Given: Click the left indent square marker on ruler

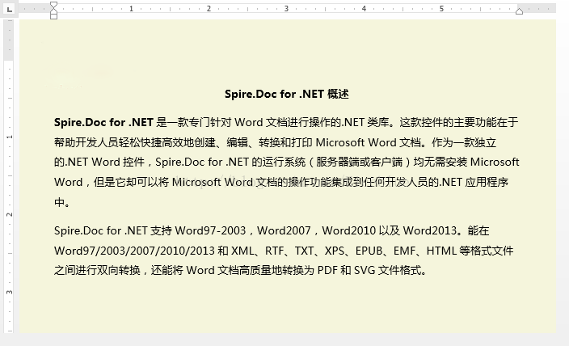Looking at the screenshot, I should (53, 16).
